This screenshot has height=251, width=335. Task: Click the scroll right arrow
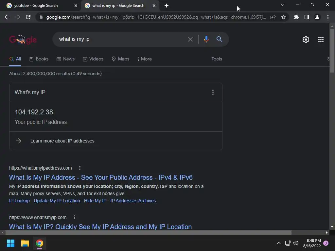tap(327, 232)
